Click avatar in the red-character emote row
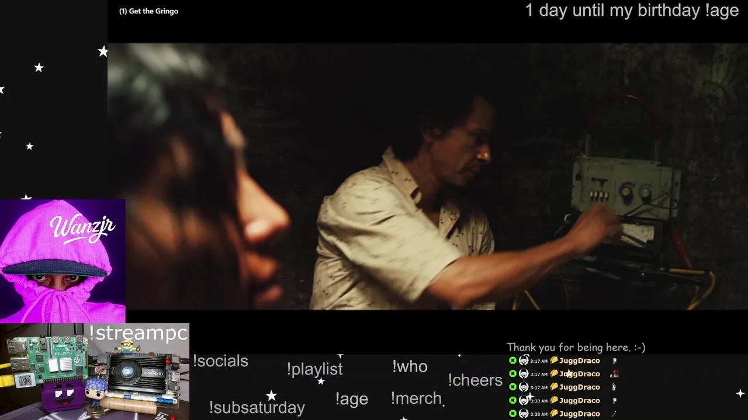 (x=524, y=374)
